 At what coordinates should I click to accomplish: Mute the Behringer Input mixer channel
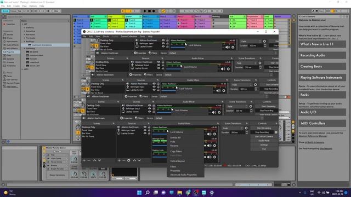[209, 146]
